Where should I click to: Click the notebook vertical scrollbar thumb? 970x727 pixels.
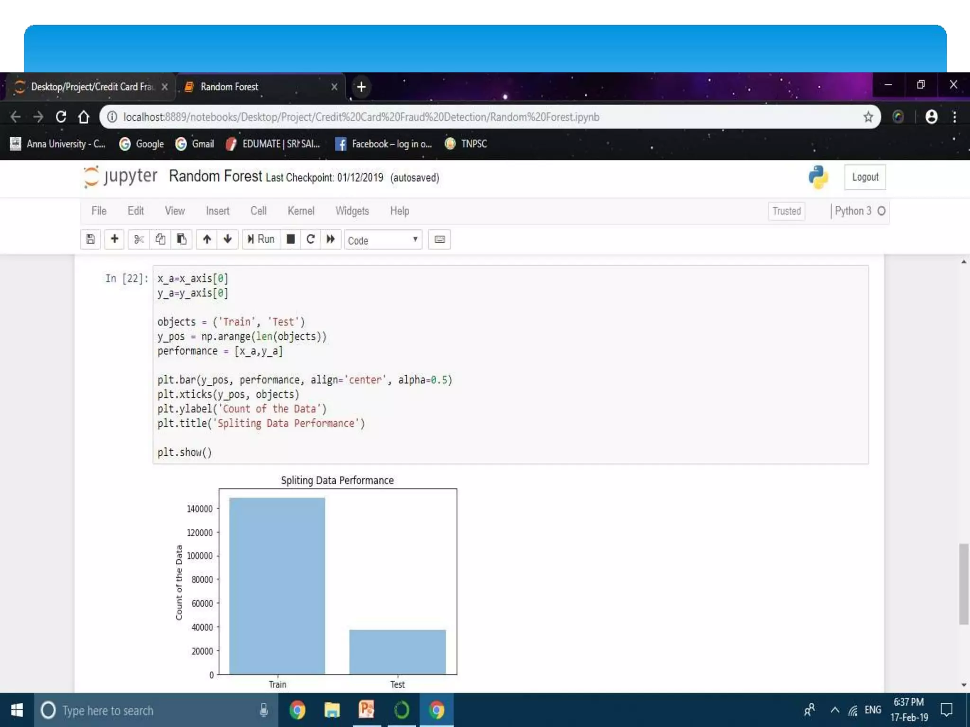click(x=963, y=584)
